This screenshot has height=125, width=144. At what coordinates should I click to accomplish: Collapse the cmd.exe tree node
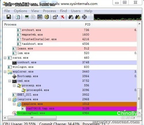click(10, 81)
